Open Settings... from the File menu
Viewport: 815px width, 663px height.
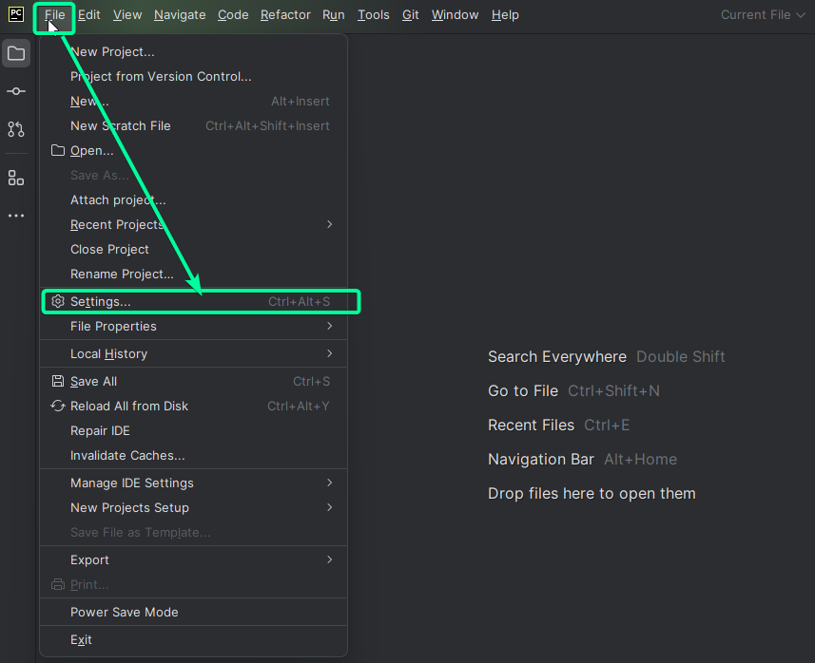click(193, 302)
